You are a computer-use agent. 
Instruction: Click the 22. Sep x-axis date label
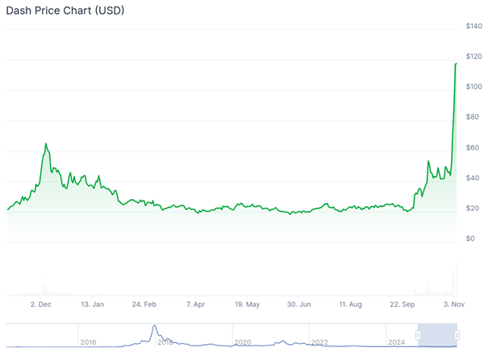pos(402,304)
